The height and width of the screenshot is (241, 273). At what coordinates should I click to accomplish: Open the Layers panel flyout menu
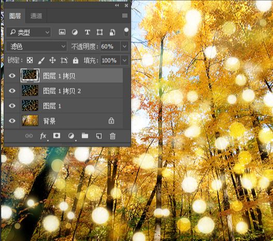click(x=125, y=16)
